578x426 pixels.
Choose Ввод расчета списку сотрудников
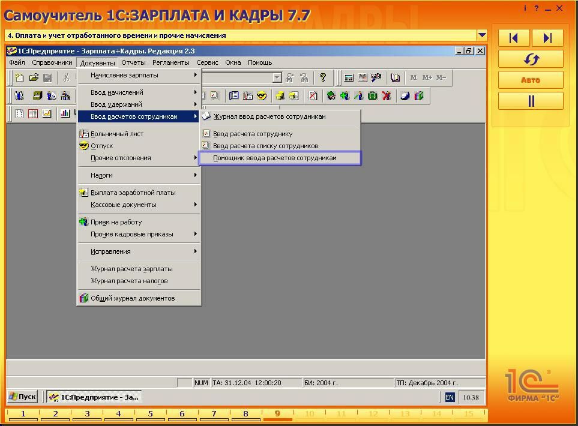280,146
